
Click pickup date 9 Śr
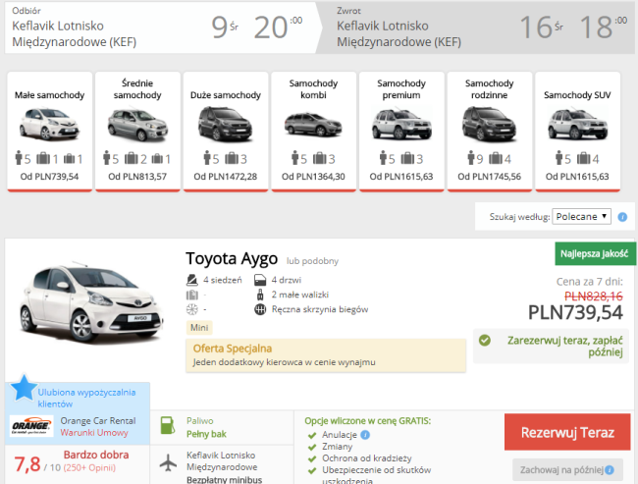tap(225, 27)
